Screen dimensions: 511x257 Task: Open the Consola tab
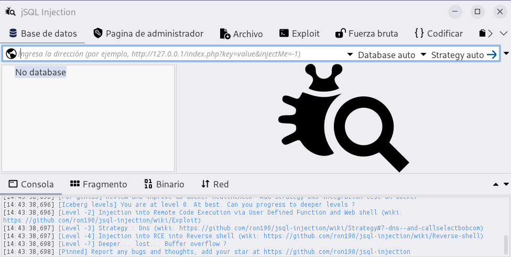pos(31,184)
